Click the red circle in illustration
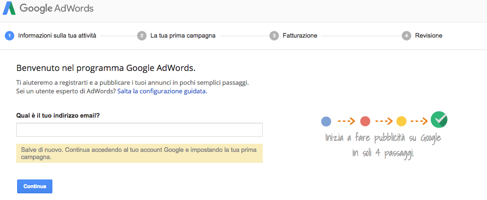Image resolution: width=487 pixels, height=200 pixels. [365, 121]
